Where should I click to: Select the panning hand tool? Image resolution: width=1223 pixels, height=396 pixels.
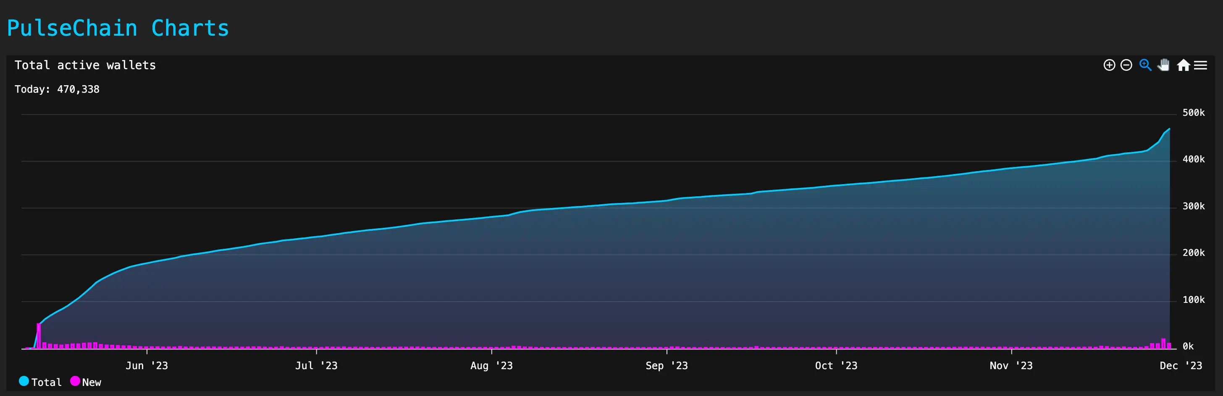(1164, 65)
